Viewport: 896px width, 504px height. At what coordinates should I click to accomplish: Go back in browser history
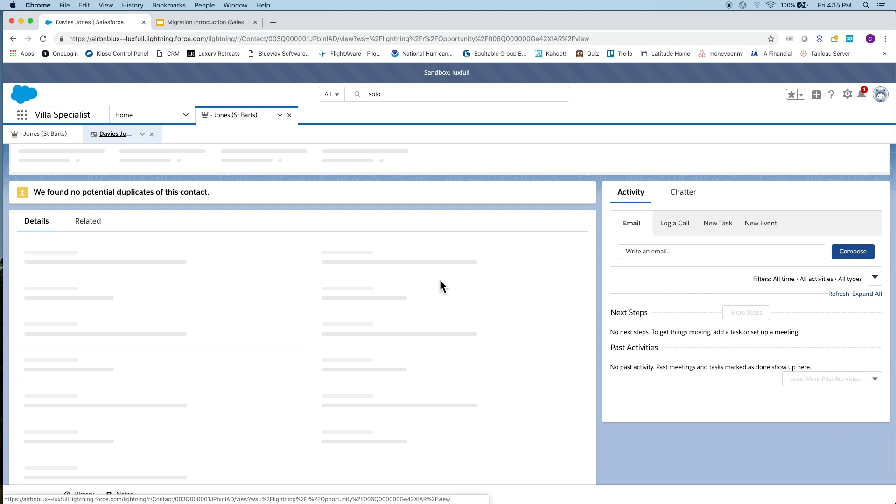[x=13, y=39]
